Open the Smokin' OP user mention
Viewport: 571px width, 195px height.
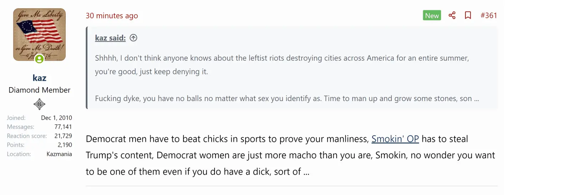(395, 139)
